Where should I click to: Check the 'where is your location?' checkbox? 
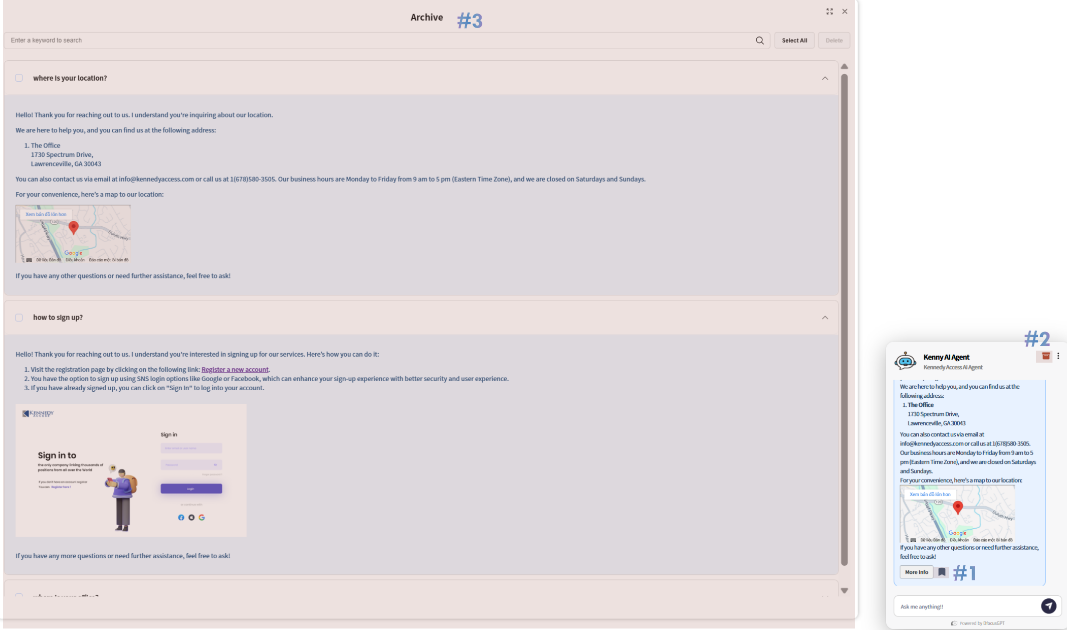click(x=19, y=78)
